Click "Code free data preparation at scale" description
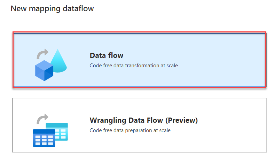 (130, 130)
